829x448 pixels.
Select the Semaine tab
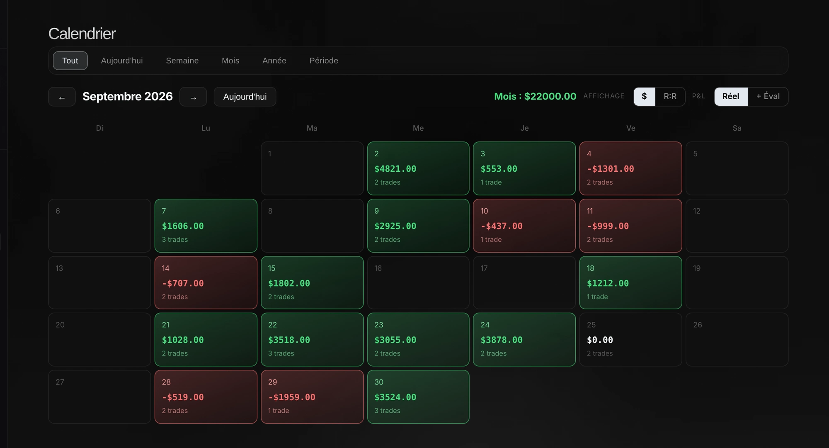tap(182, 61)
